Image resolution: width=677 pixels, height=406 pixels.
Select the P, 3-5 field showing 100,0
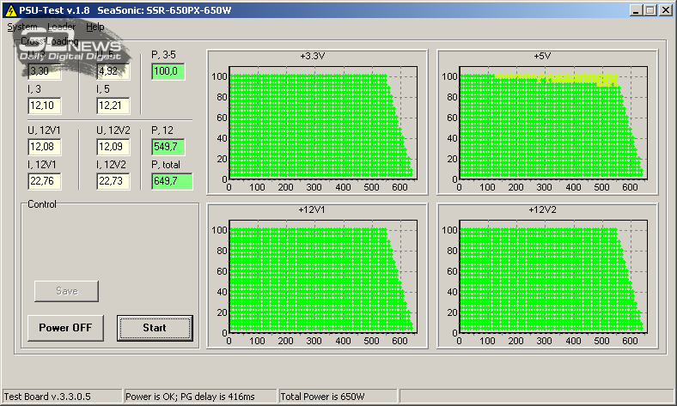[168, 71]
